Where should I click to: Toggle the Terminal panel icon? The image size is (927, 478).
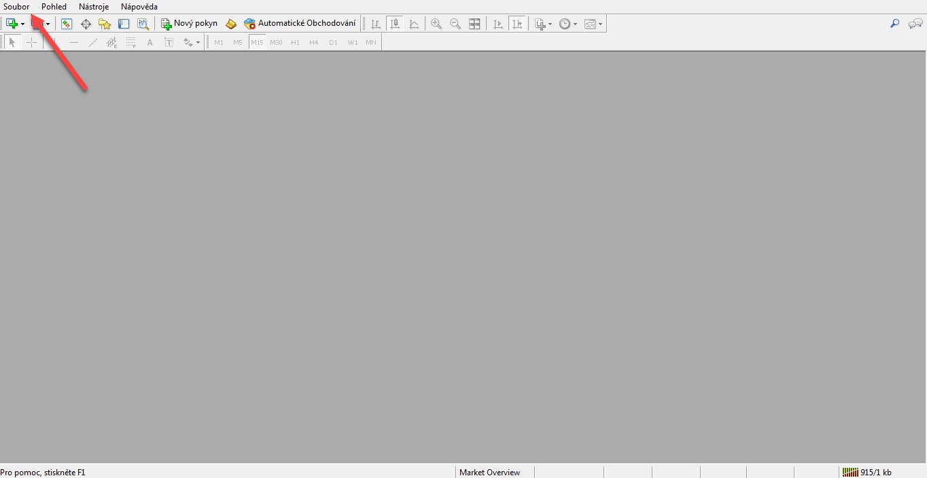123,24
